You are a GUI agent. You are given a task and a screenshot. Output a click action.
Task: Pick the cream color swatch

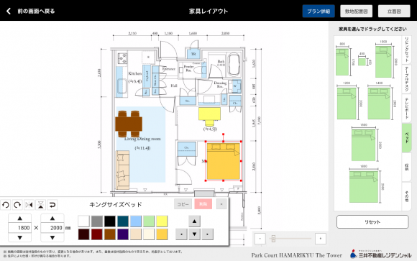click(149, 234)
